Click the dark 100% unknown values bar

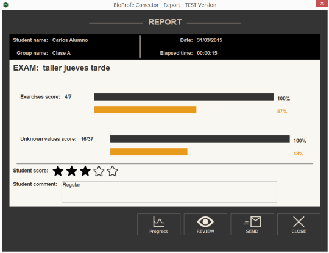200,139
